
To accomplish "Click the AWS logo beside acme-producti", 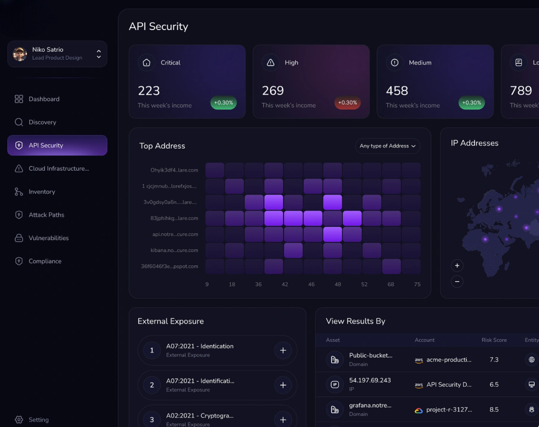I will click(x=419, y=360).
